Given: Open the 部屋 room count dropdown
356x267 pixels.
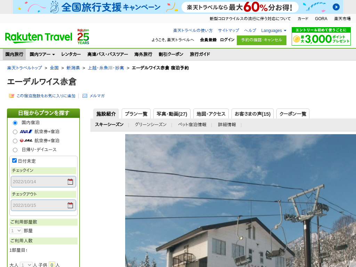Looking at the screenshot, I should click(x=16, y=231).
